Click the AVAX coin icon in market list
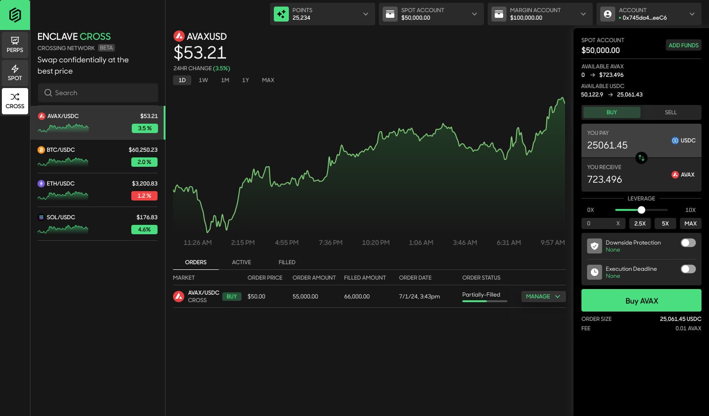This screenshot has height=416, width=709. tap(41, 116)
